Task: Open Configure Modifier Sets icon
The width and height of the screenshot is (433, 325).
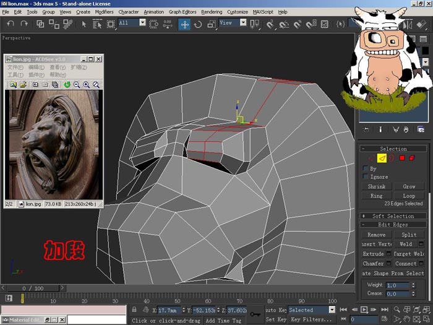Action: click(421, 129)
